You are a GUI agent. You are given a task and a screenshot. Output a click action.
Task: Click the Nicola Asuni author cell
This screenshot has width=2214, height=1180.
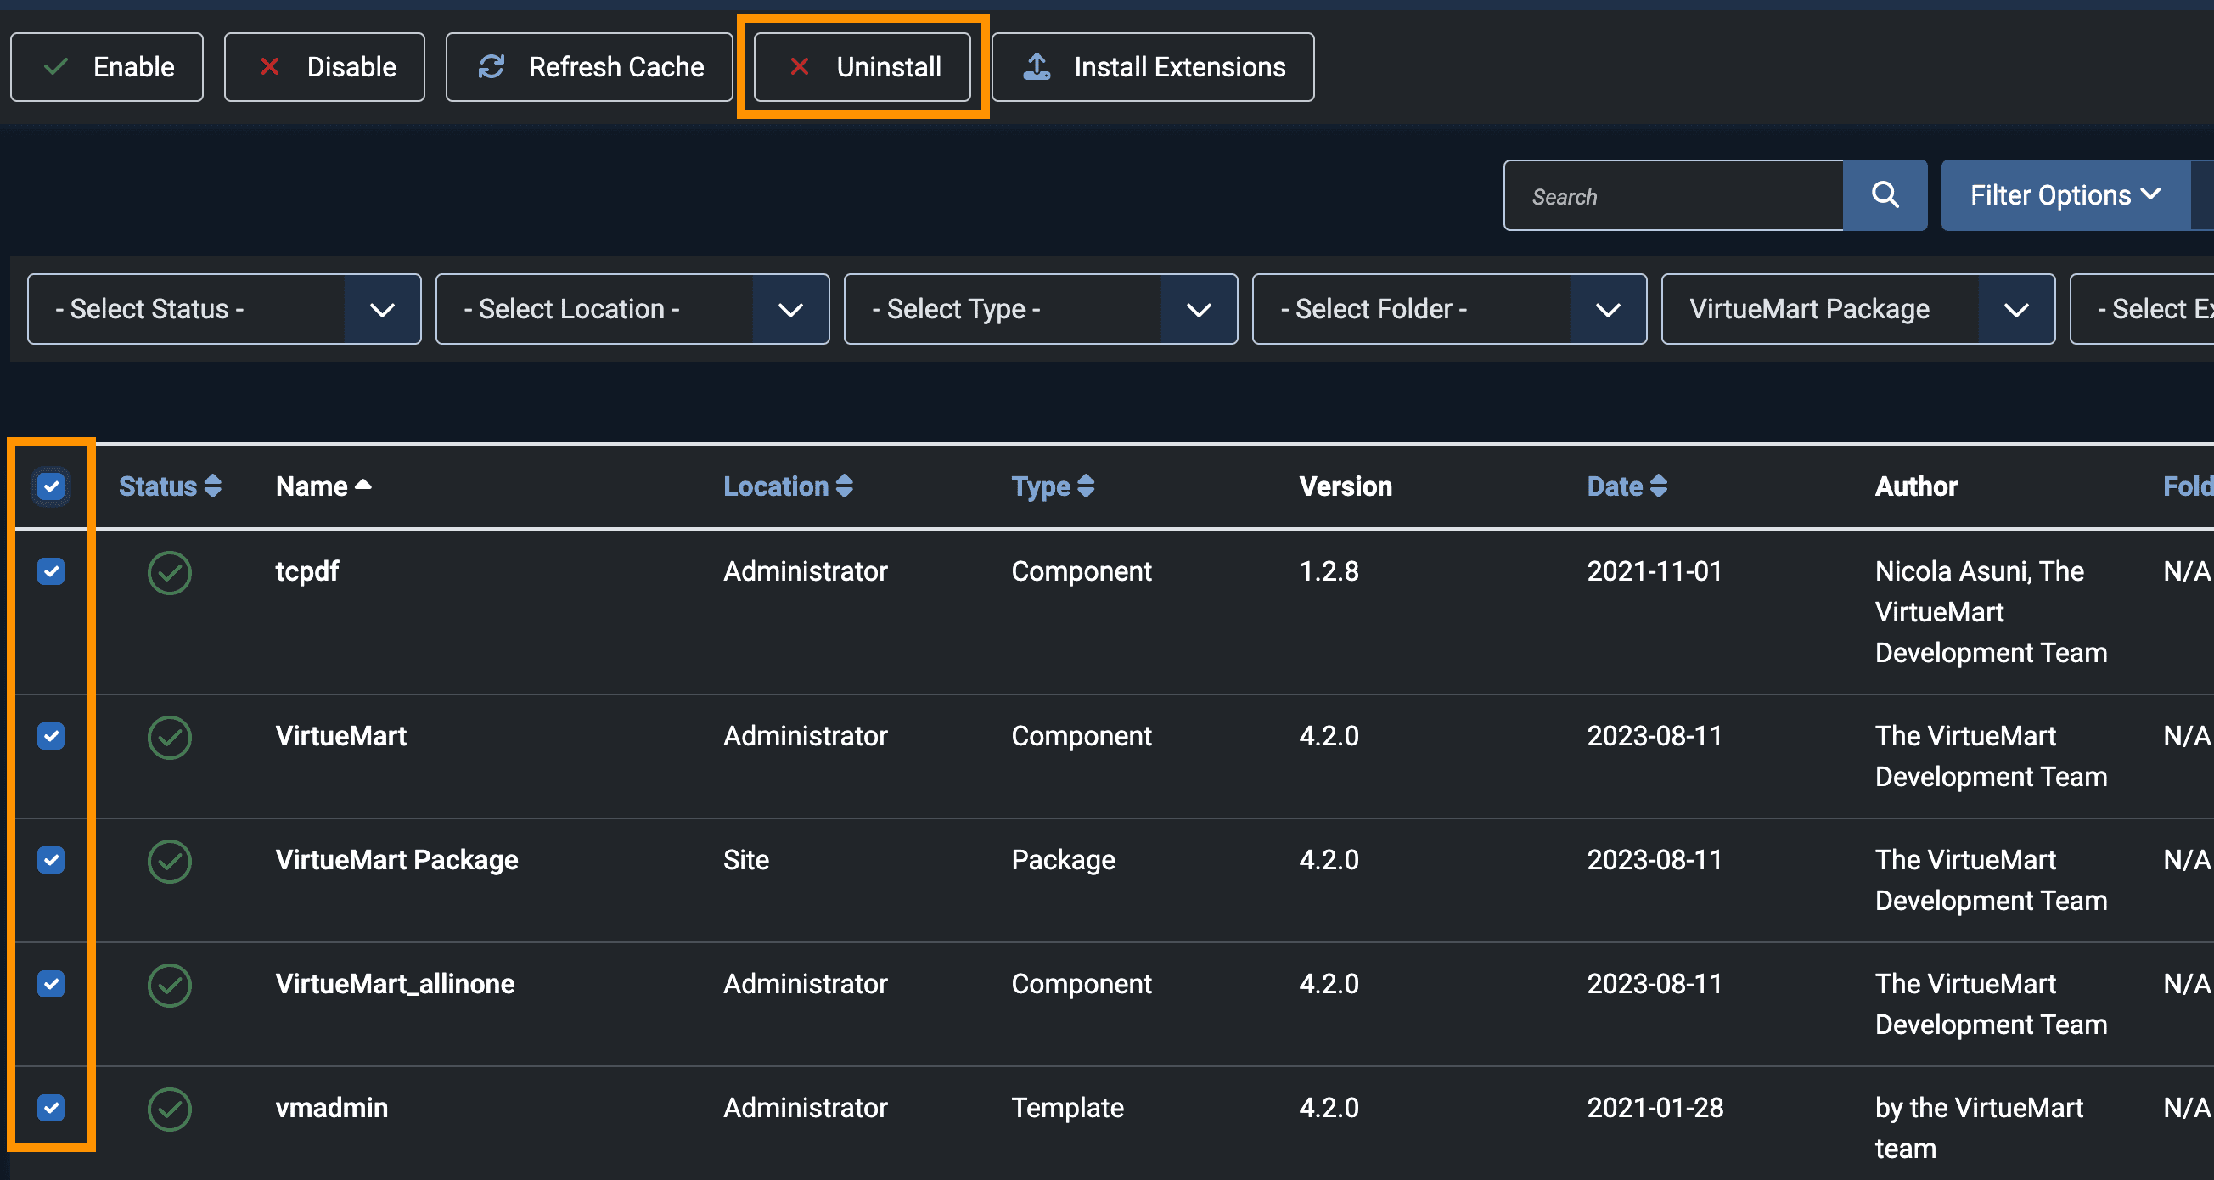click(1991, 612)
